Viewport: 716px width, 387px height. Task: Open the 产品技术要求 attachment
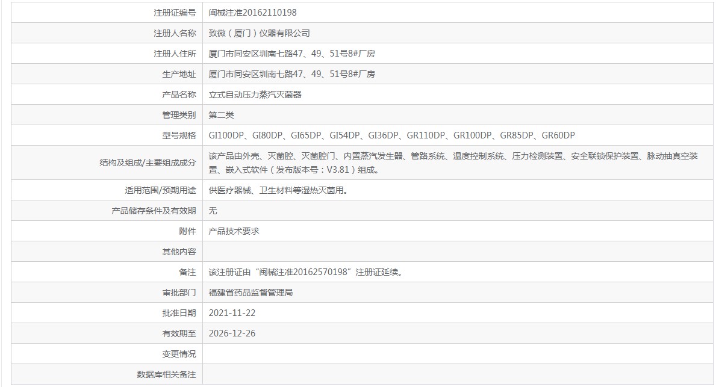234,231
